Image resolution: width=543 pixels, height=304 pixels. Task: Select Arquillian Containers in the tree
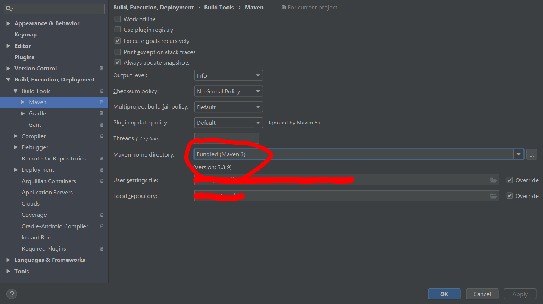[x=49, y=181]
